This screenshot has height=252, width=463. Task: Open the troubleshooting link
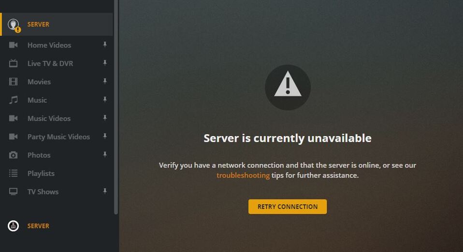[x=243, y=175]
